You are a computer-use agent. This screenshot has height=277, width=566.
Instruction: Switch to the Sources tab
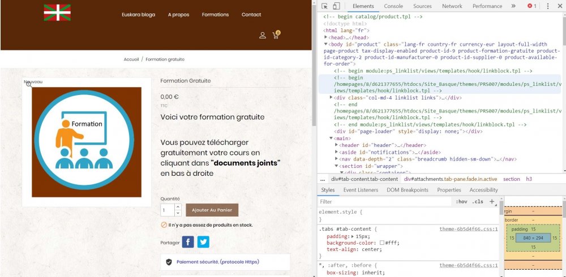(422, 6)
